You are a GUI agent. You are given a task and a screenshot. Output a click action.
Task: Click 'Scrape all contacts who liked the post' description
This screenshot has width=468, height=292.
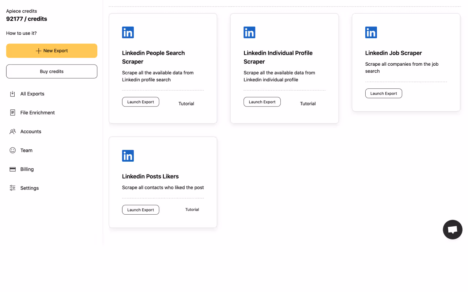(163, 188)
